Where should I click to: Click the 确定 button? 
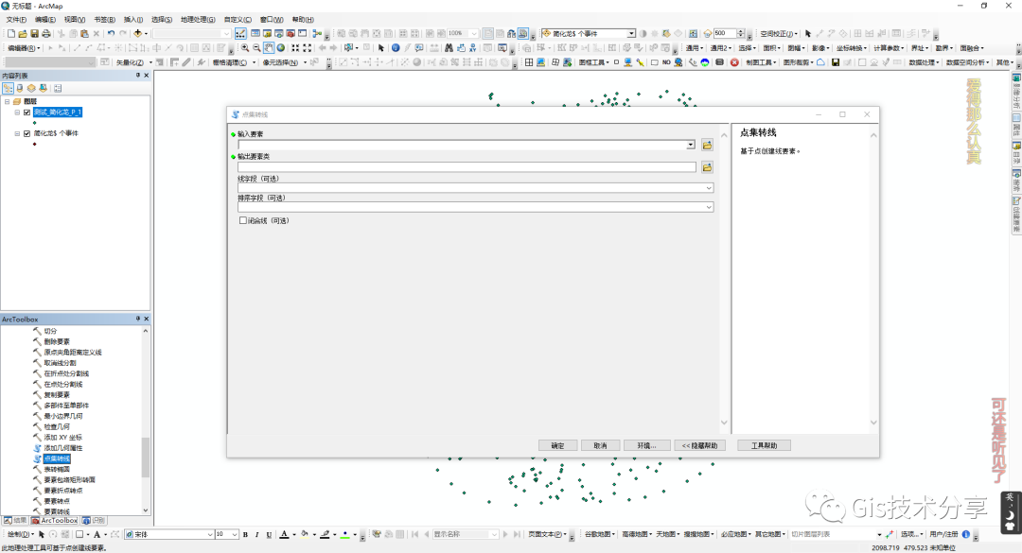pyautogui.click(x=557, y=445)
